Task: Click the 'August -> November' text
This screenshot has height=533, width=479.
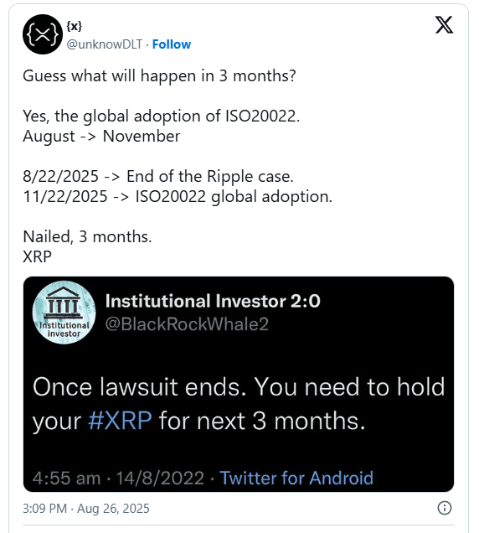Action: [x=101, y=137]
